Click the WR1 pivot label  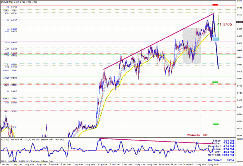point(10,111)
